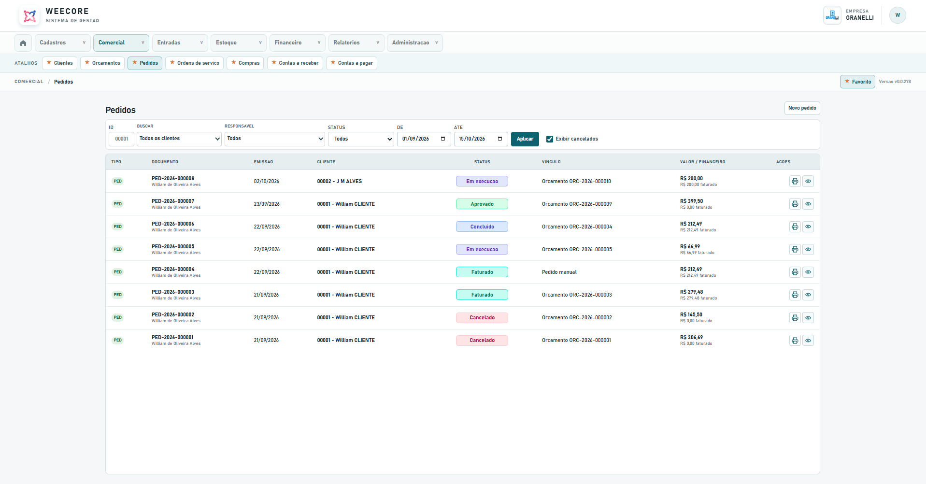Open the Relatorios menu
Image resolution: width=926 pixels, height=484 pixels.
tap(356, 43)
